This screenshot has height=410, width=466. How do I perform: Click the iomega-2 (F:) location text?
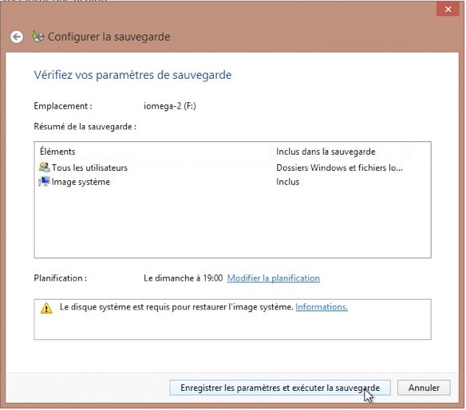coord(170,106)
